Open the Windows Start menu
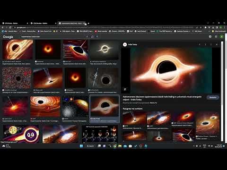This screenshot has height=170, width=227. 81,146
